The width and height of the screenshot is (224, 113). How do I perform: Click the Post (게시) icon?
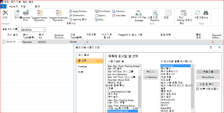pyautogui.click(x=17, y=13)
